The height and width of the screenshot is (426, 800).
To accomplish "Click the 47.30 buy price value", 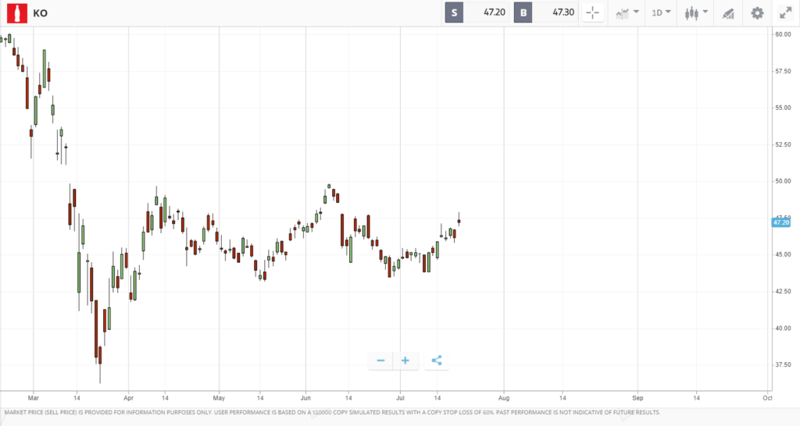I will (x=563, y=12).
